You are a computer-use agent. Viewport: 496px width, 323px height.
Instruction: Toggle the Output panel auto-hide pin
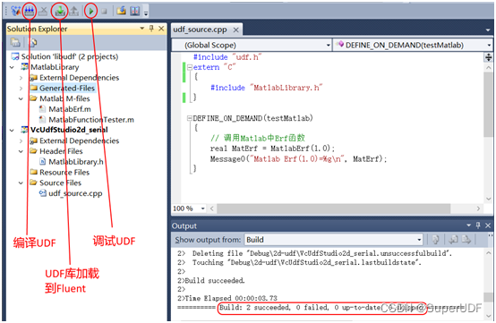click(x=478, y=225)
